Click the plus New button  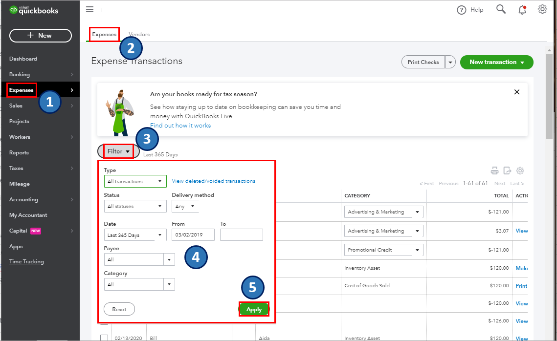(x=41, y=36)
